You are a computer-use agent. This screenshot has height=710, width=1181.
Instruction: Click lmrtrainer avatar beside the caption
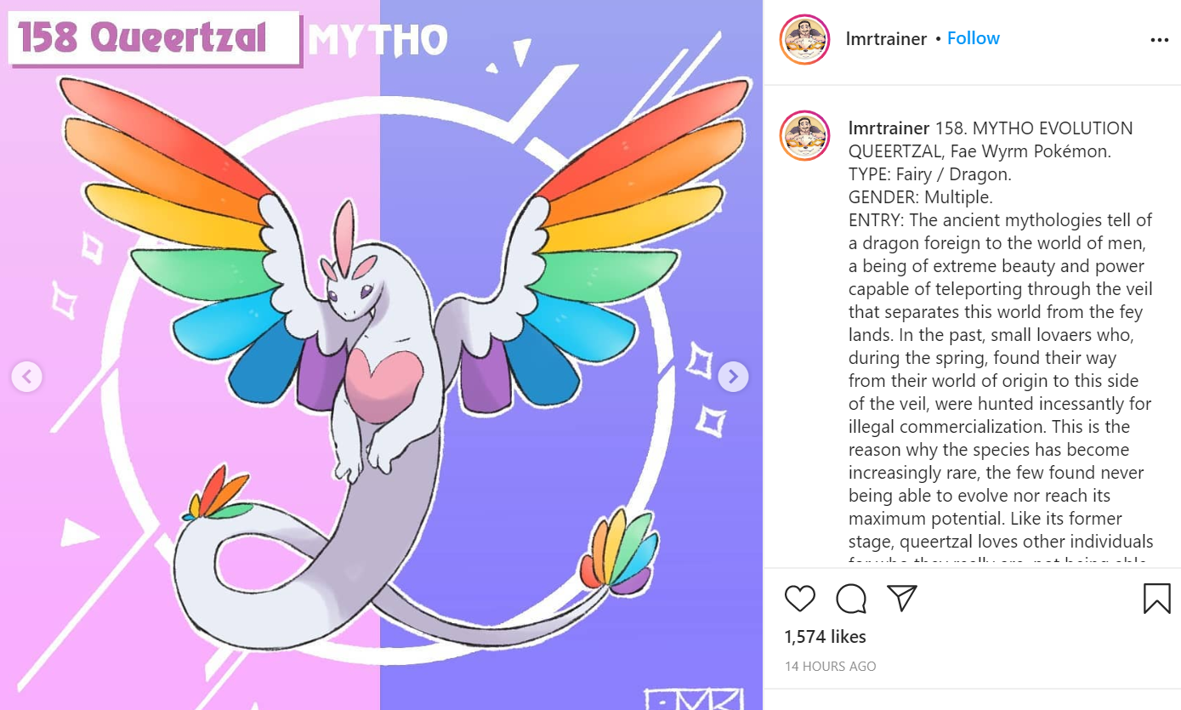tap(804, 136)
